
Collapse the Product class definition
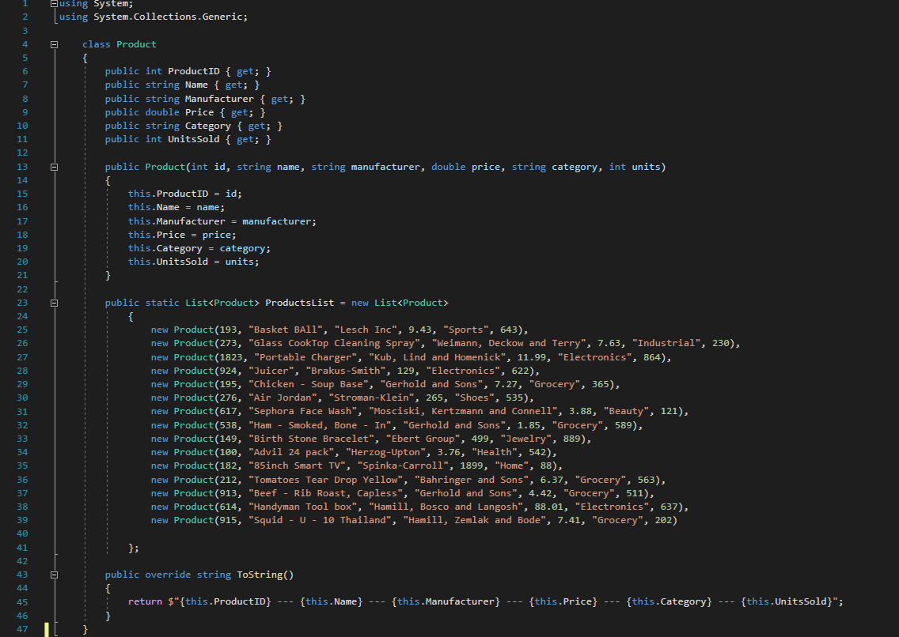(x=53, y=43)
